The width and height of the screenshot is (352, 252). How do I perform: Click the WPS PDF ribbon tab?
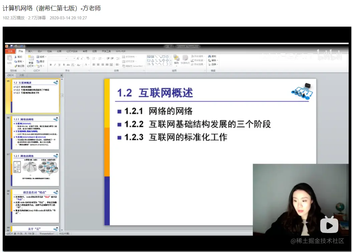click(121, 51)
